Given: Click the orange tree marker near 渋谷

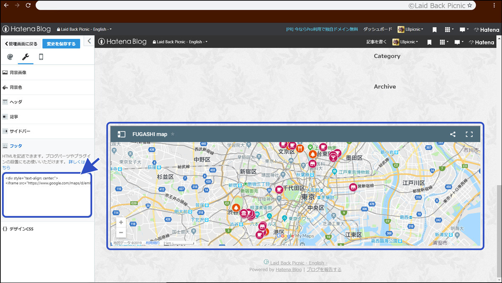Looking at the screenshot, I should pyautogui.click(x=236, y=207).
